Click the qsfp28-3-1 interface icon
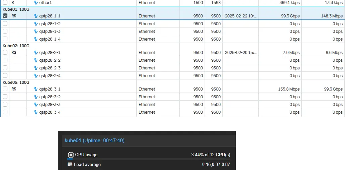Image resolution: width=345 pixels, height=170 pixels. click(x=36, y=89)
